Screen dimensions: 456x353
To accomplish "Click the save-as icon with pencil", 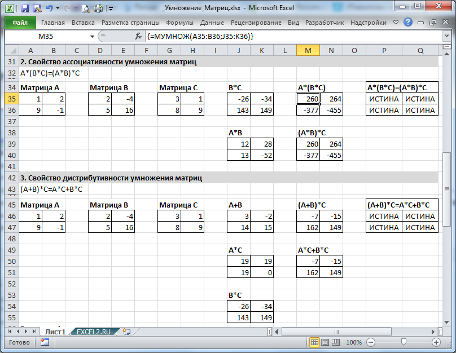I will coord(37,8).
